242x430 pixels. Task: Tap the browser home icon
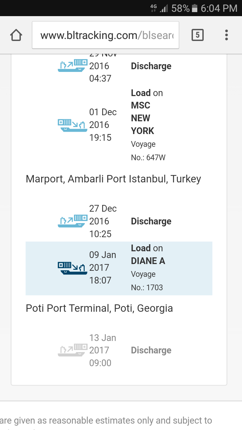(x=16, y=35)
